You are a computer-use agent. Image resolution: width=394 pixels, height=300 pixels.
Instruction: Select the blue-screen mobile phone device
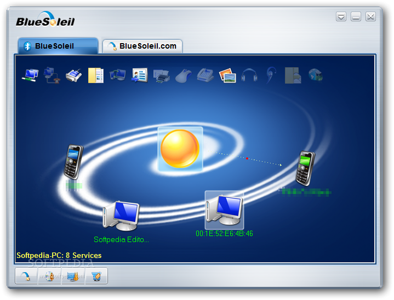[73, 161]
